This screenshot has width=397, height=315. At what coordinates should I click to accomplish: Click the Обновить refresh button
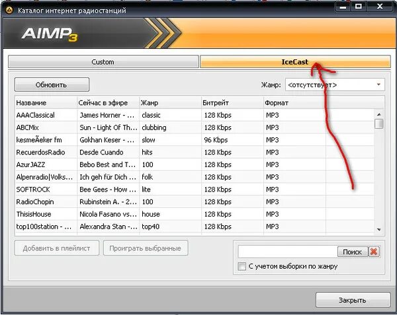(x=52, y=85)
